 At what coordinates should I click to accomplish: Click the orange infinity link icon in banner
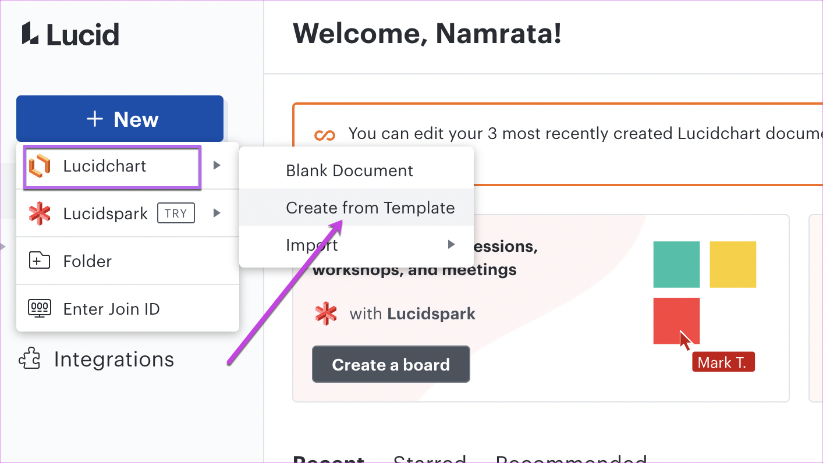[325, 135]
